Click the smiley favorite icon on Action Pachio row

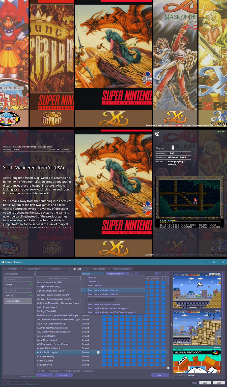[98, 352]
